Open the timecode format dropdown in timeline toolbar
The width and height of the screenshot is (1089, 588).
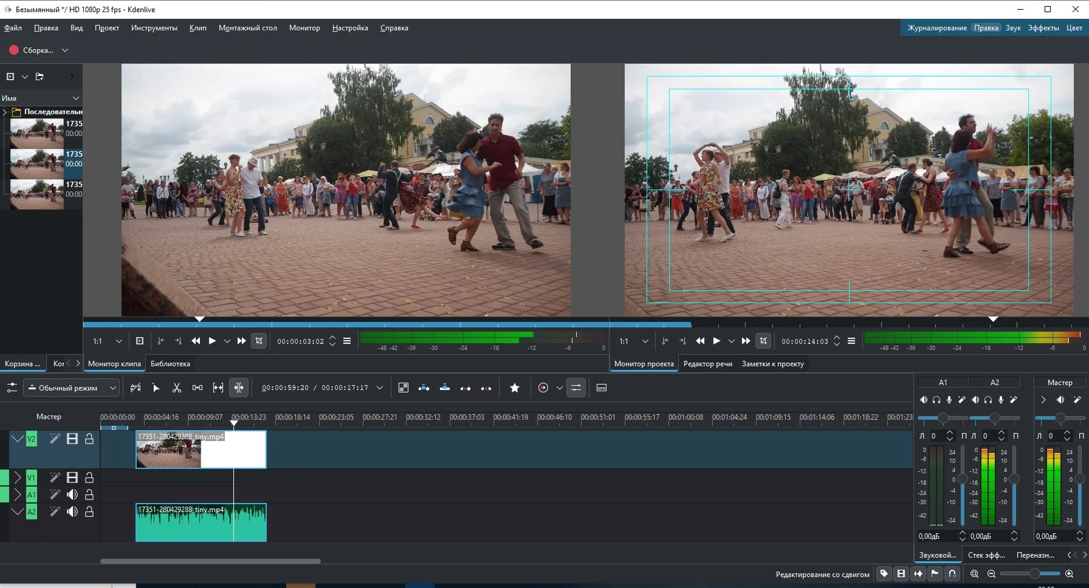click(x=380, y=388)
